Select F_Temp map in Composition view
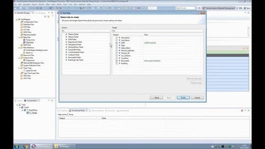Image resolution: width=265 pixels, height=149 pixels. tap(33, 113)
